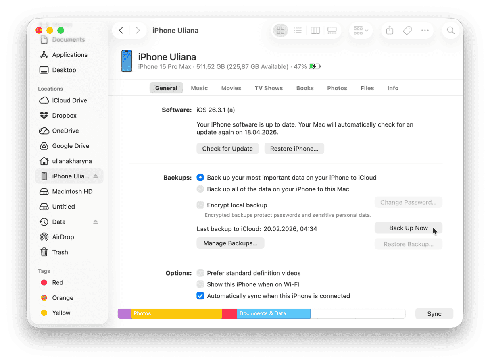Click the battery charging indicator

tap(315, 67)
